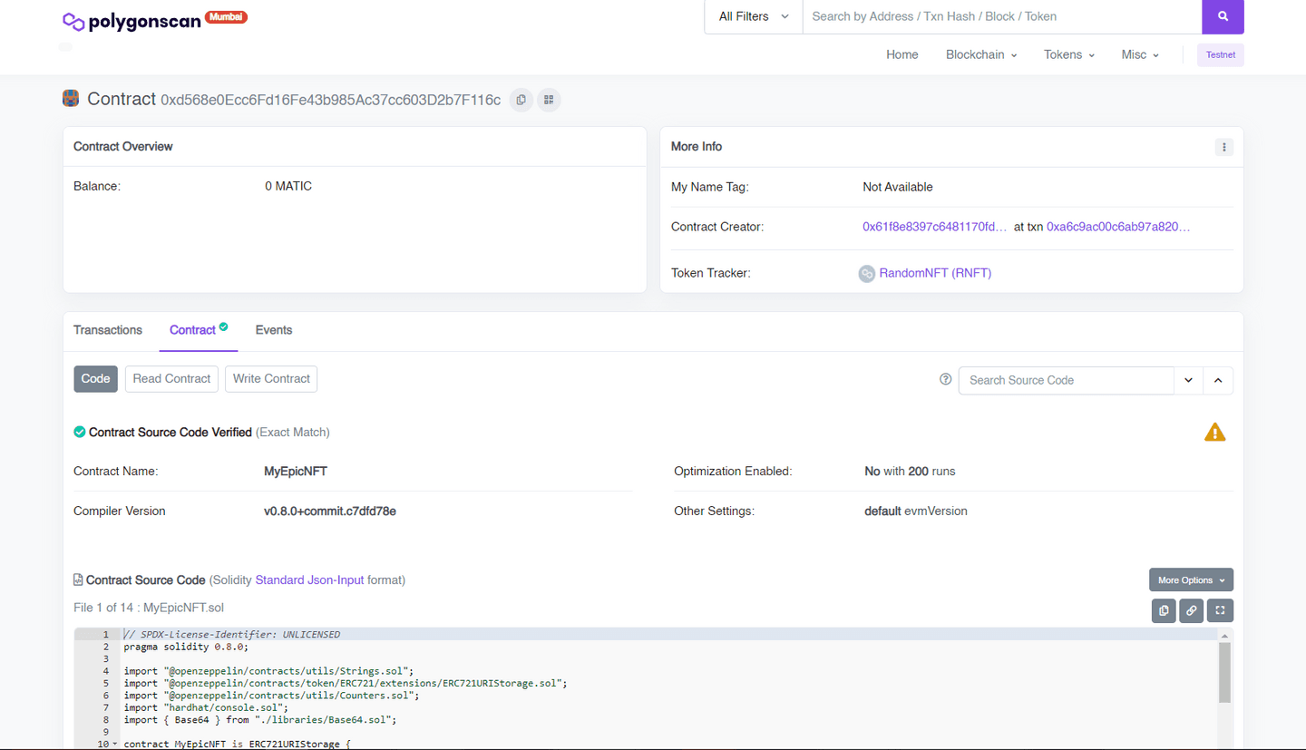
Task: Click compiler version v0.8.0+commit.c7dfd78e
Action: 330,511
